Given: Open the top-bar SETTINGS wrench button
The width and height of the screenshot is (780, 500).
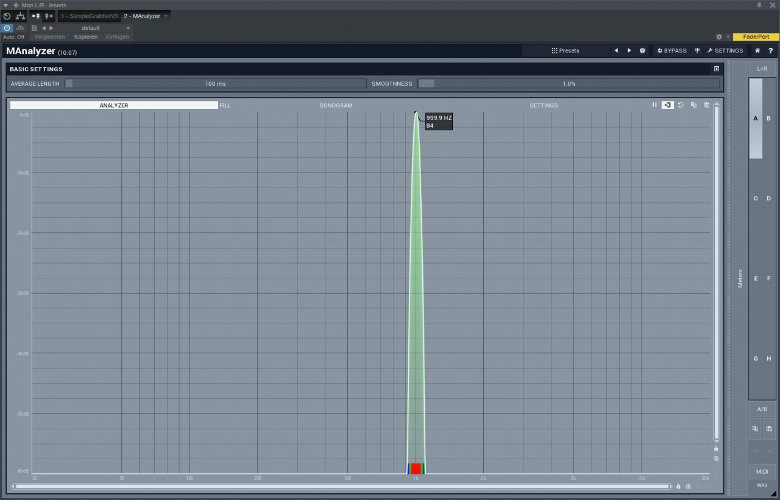Looking at the screenshot, I should 725,51.
